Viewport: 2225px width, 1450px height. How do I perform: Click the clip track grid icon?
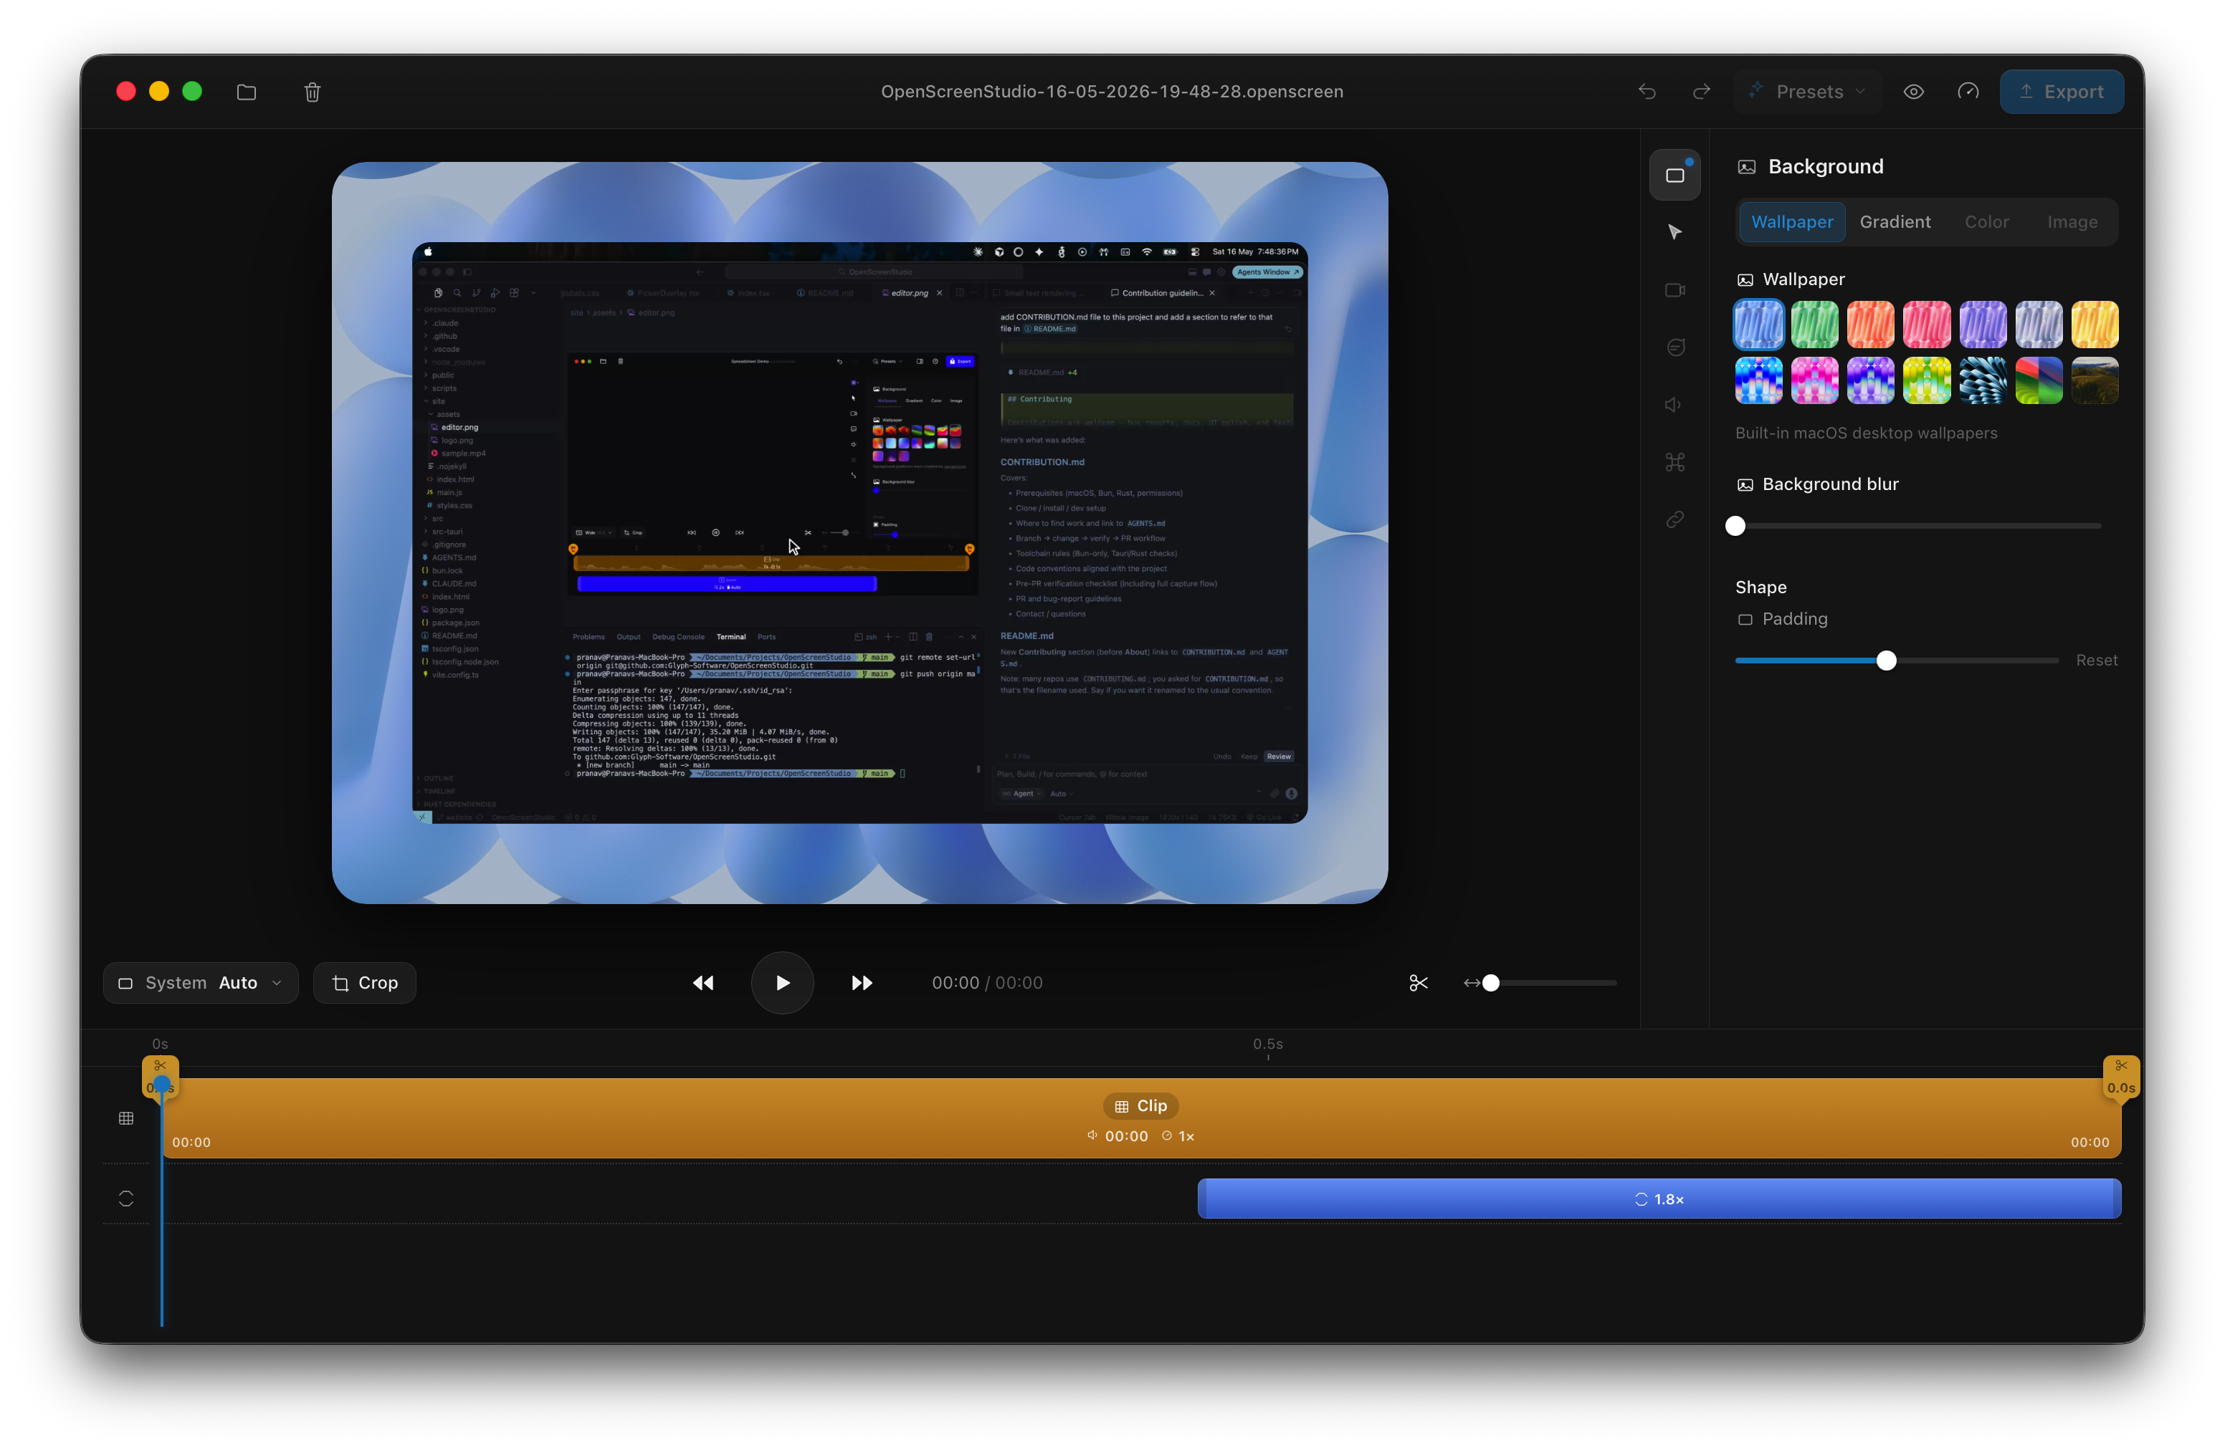pos(126,1118)
